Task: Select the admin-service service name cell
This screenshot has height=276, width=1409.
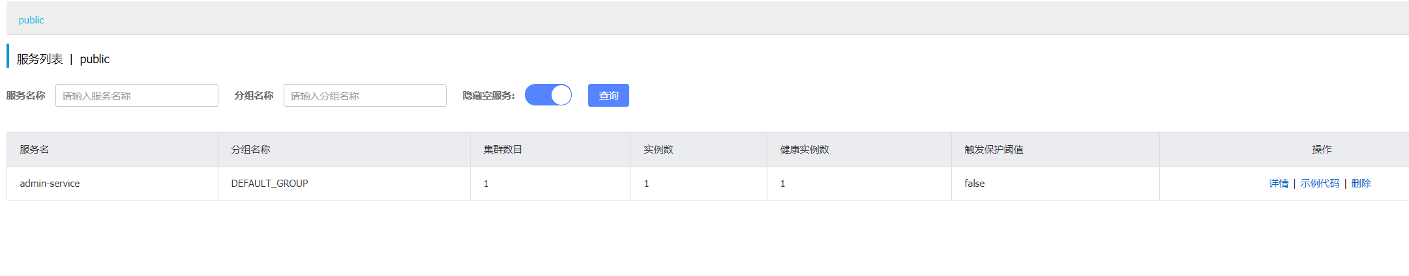Action: tap(50, 184)
